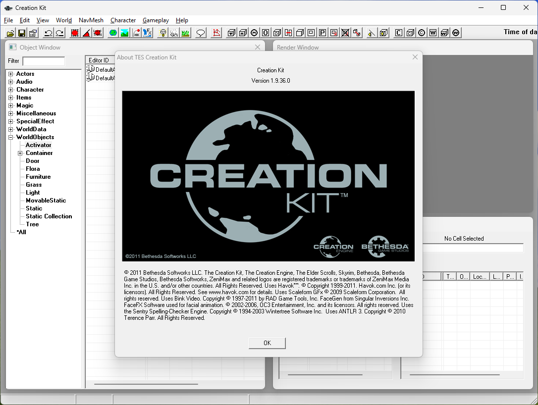Toggle the Local Trans icon
The width and height of the screenshot is (538, 405).
pyautogui.click(x=98, y=33)
